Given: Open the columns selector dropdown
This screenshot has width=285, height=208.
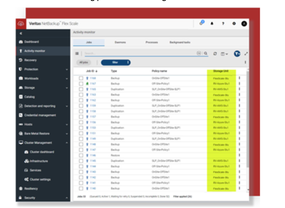Looking at the screenshot, I should click(x=224, y=54).
